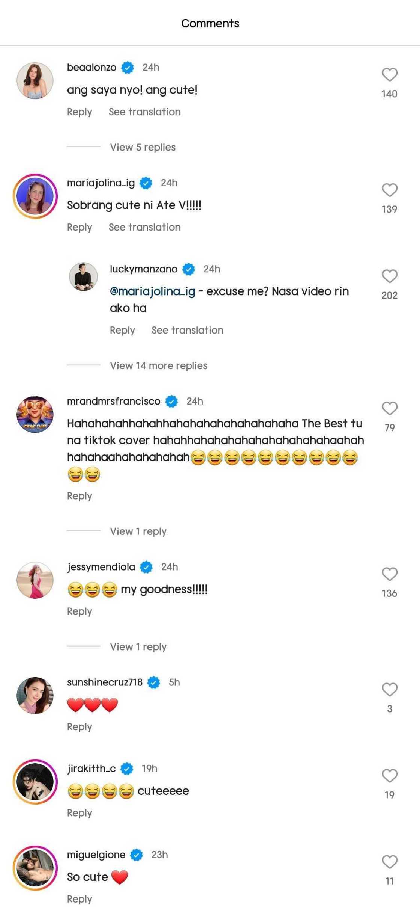View jirakitth_c's story ring avatar
Screen dimensions: 420x921
pos(35,782)
